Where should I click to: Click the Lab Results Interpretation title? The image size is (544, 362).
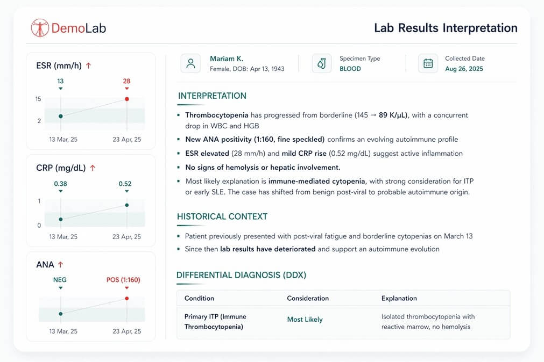[446, 28]
